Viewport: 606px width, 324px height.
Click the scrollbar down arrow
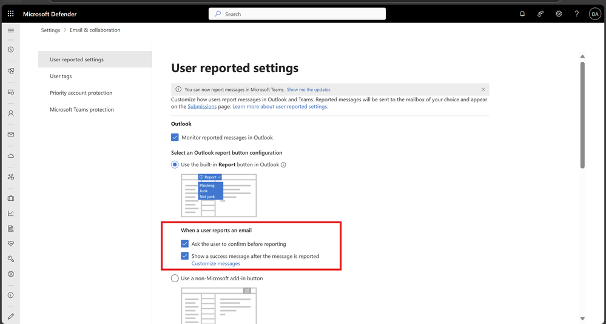pyautogui.click(x=582, y=319)
